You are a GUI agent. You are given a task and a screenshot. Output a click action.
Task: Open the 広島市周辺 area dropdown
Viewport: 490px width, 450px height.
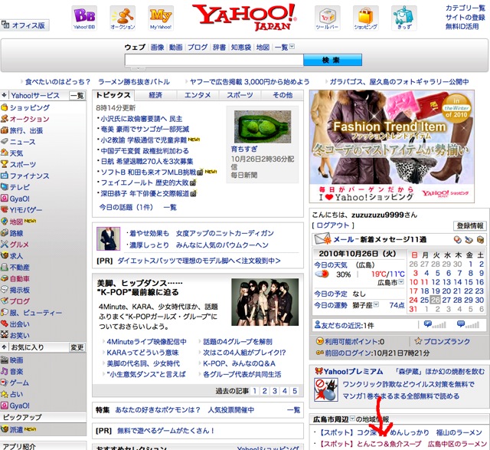click(352, 419)
